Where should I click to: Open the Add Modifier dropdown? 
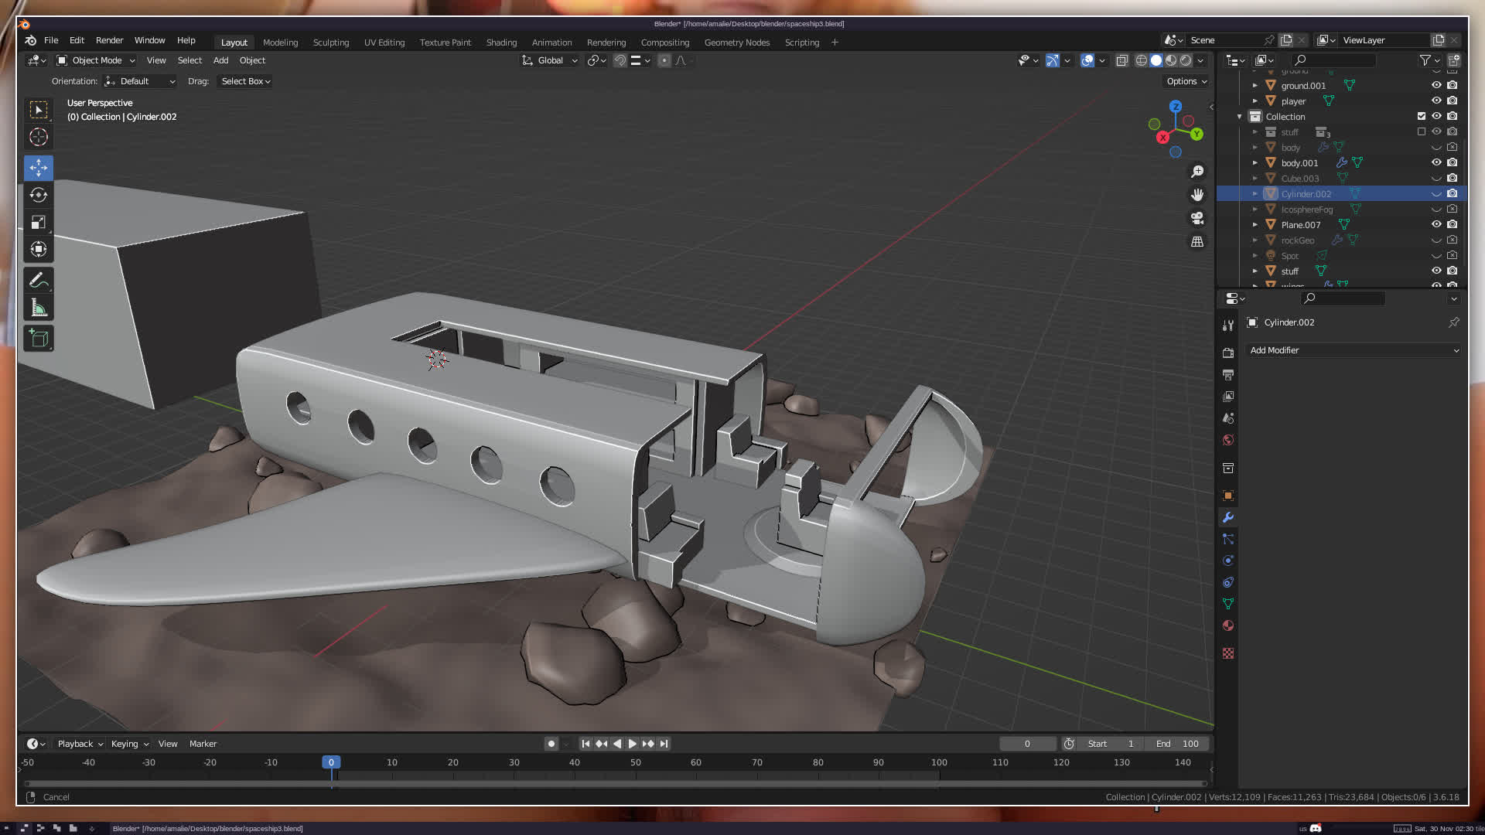[x=1354, y=350]
